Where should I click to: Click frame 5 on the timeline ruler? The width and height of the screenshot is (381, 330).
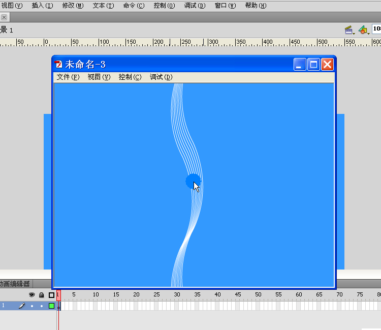click(74, 294)
